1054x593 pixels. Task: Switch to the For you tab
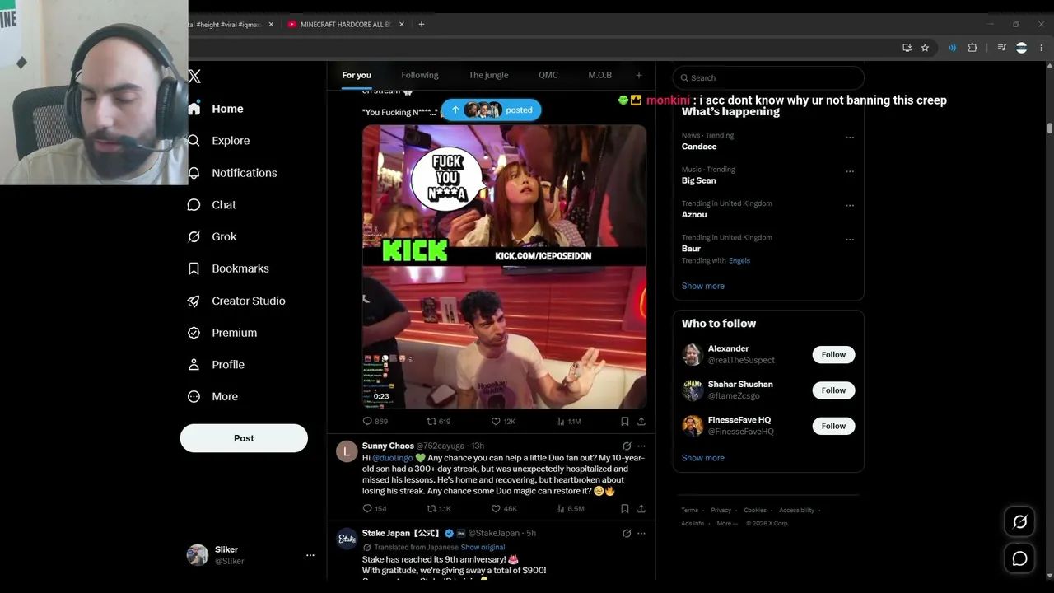click(357, 75)
